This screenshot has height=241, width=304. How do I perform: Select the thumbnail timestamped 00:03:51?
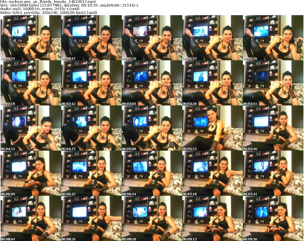[x=273, y=83]
